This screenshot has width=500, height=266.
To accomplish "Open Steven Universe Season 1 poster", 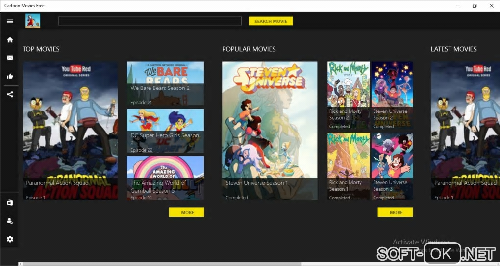I will click(x=270, y=131).
